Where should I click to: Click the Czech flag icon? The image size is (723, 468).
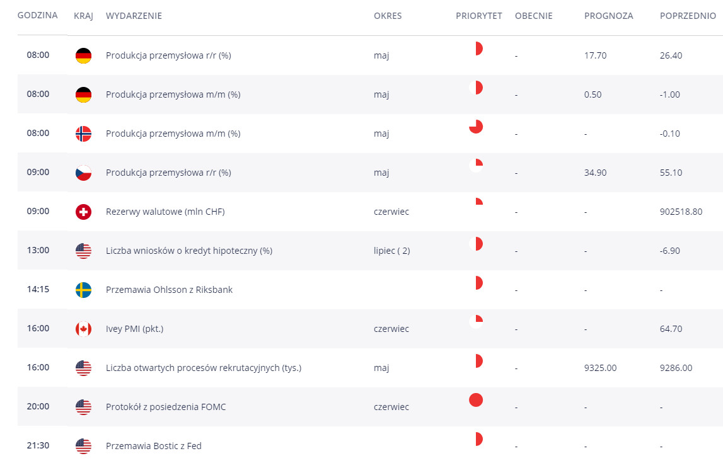(83, 173)
